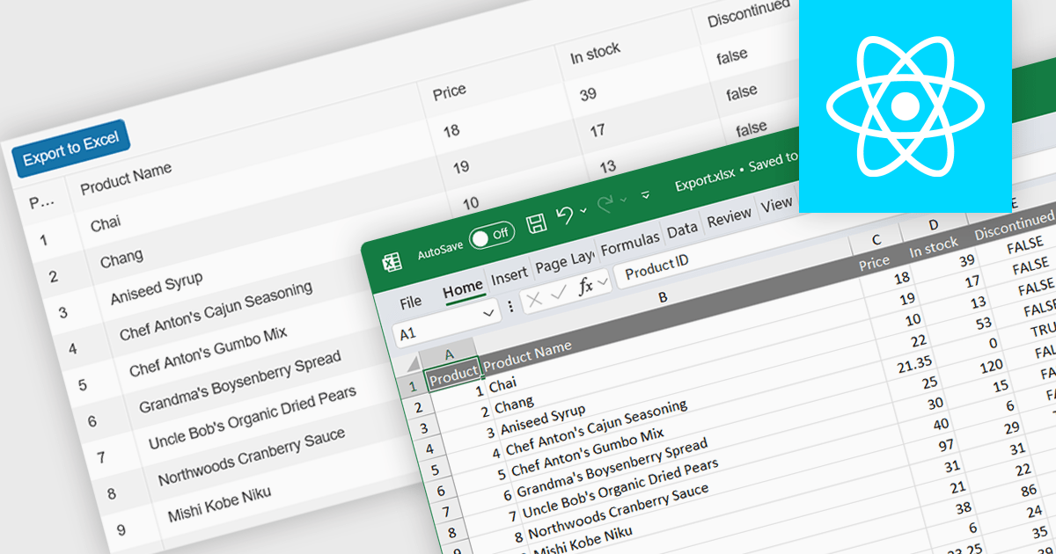Viewport: 1056px width, 554px height.
Task: Click the Excel app logo icon
Action: coord(392,261)
